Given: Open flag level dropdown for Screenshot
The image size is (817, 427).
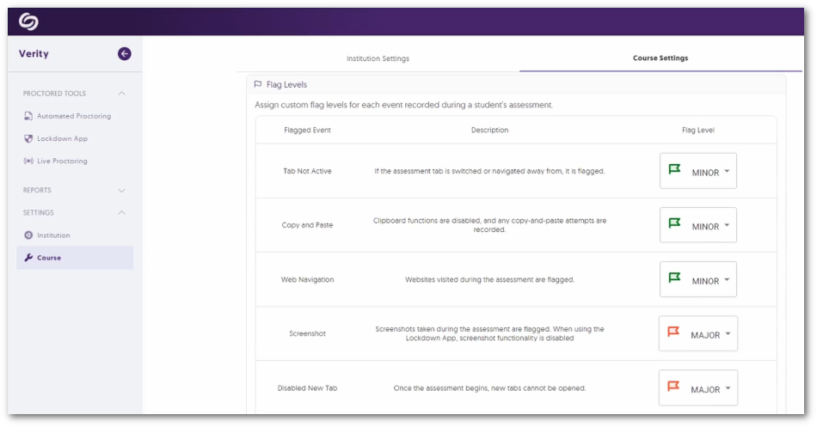Looking at the screenshot, I should [x=698, y=334].
